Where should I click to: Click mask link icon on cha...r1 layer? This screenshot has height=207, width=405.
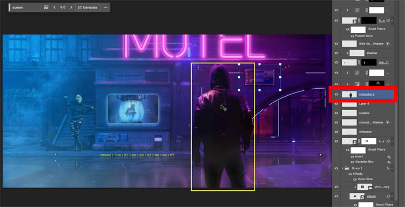359,62
